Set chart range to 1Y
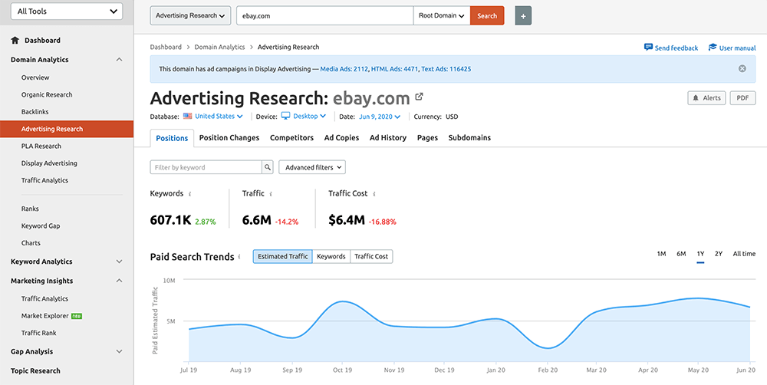 (700, 254)
